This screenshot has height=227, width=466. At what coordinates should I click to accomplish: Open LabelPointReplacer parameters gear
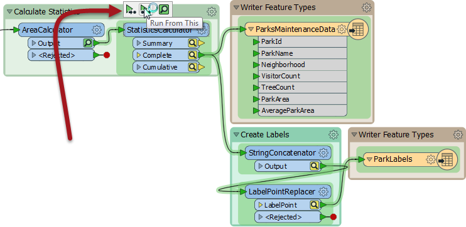323,192
